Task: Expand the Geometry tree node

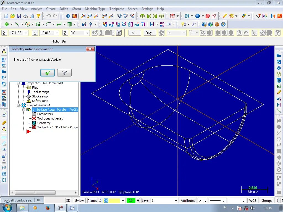Action: pos(29,123)
